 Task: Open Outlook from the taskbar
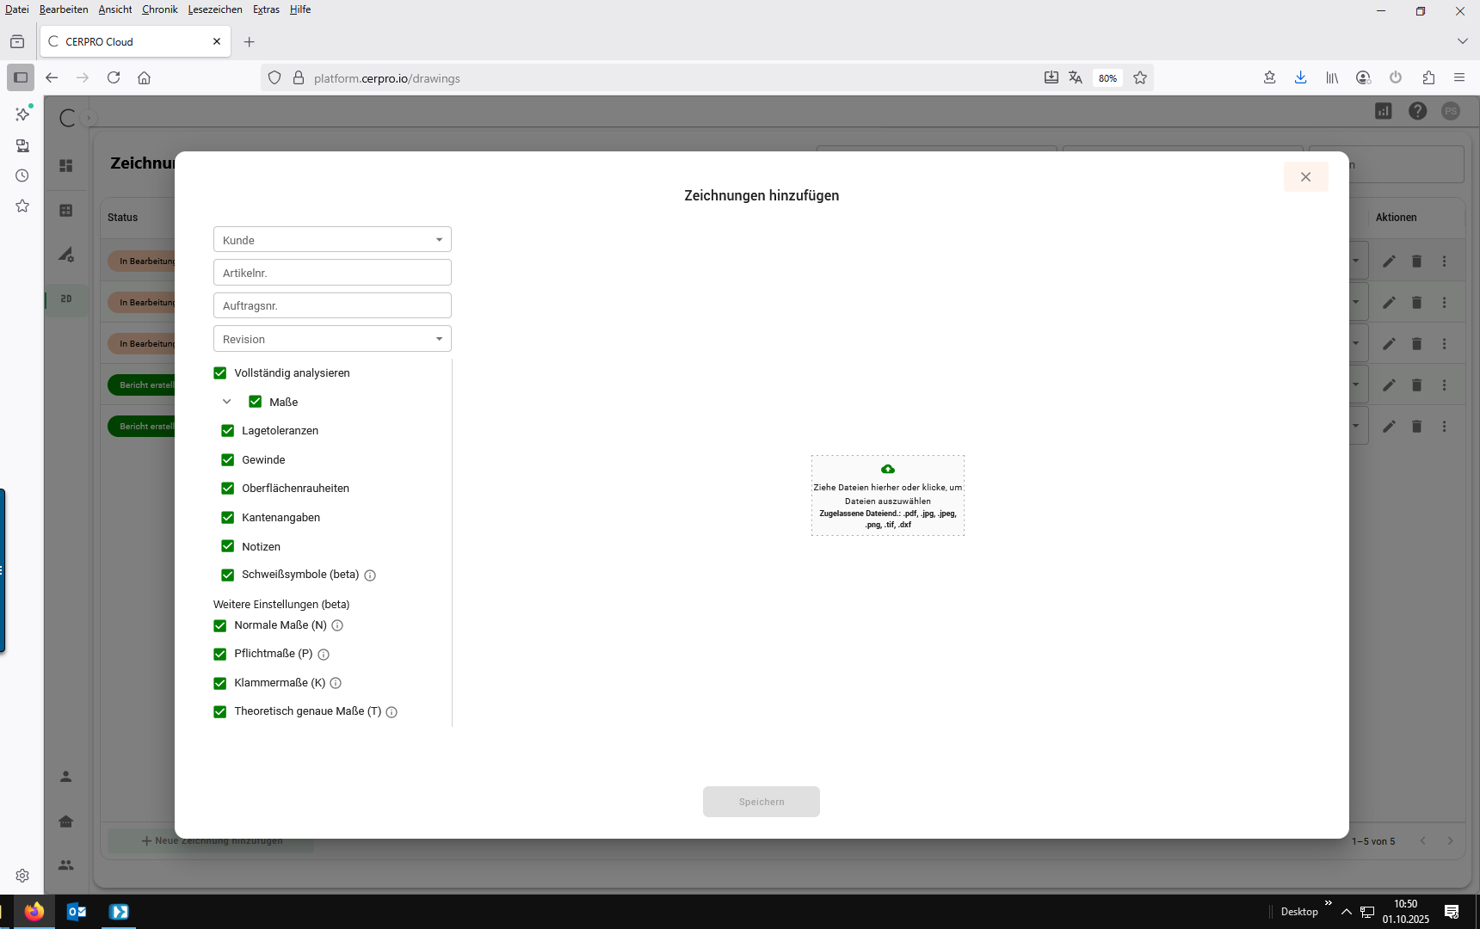pos(76,912)
